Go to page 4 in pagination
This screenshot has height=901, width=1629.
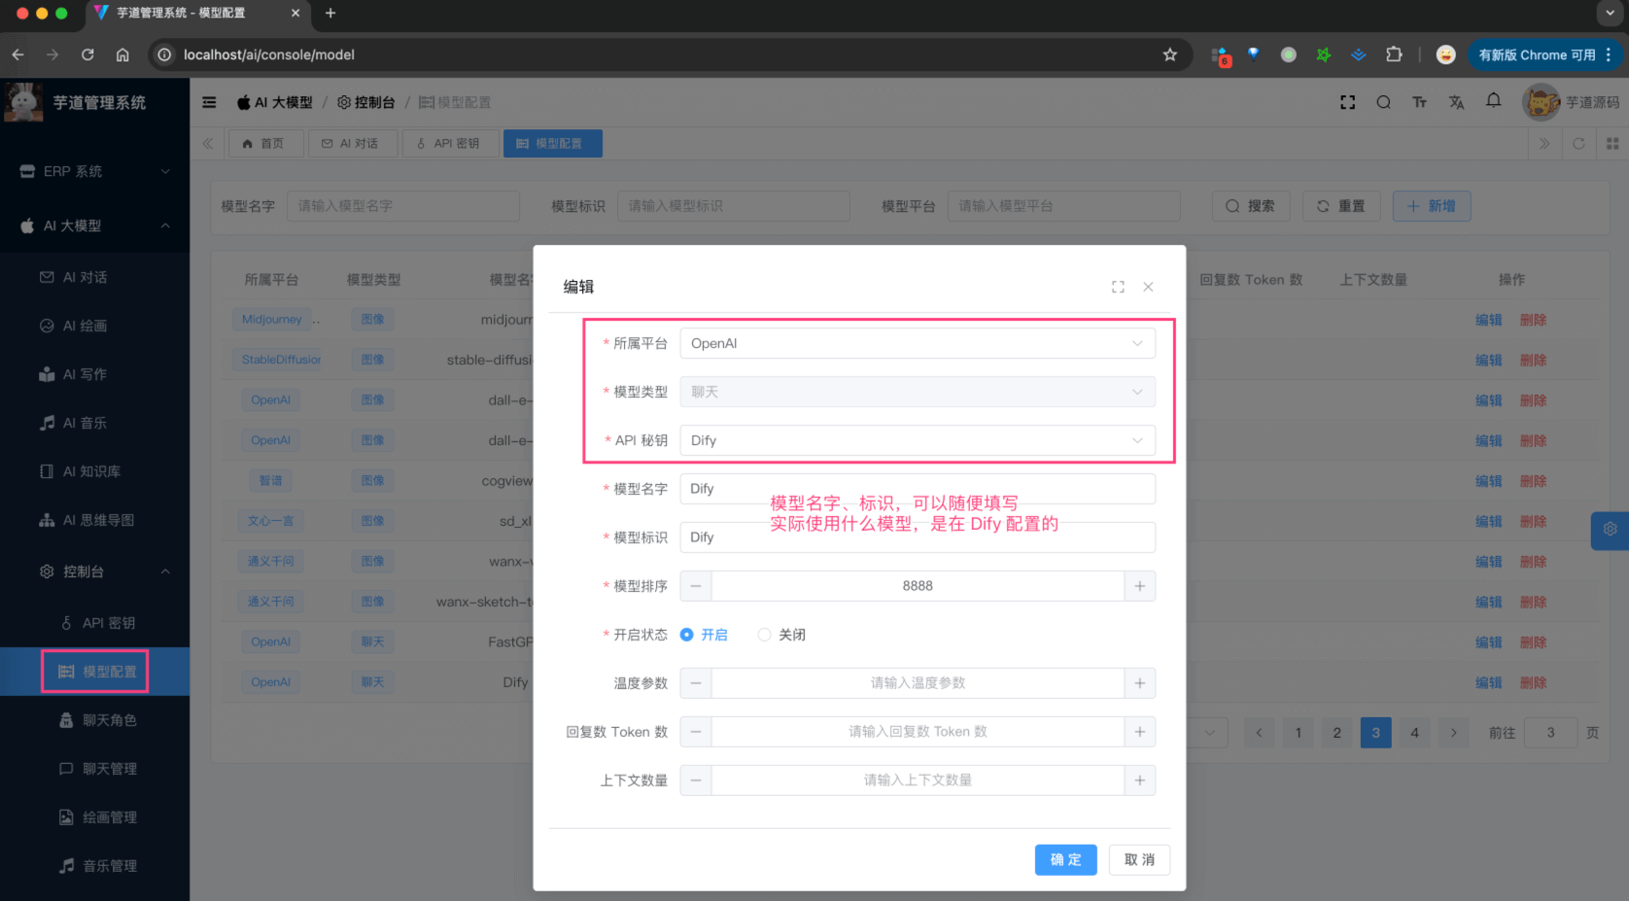[1414, 733]
